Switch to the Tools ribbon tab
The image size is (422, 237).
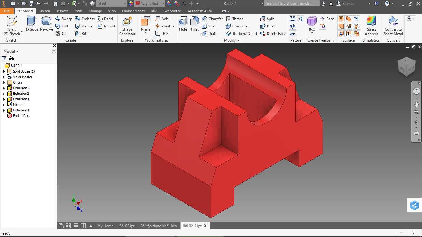[78, 11]
